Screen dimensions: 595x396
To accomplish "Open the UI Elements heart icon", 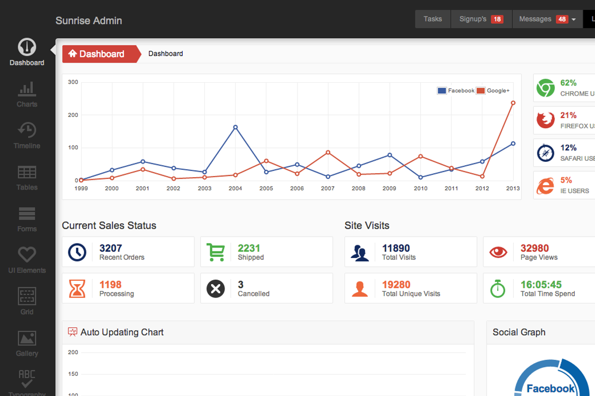I will (x=27, y=254).
